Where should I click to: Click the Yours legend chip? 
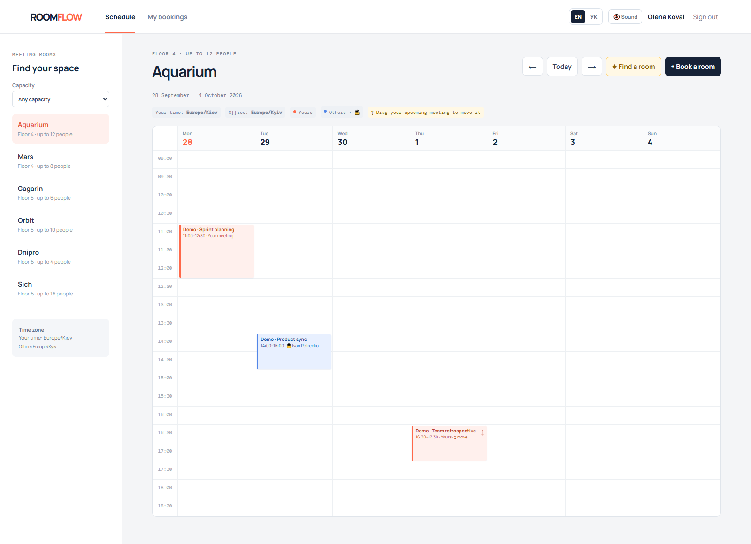(303, 113)
